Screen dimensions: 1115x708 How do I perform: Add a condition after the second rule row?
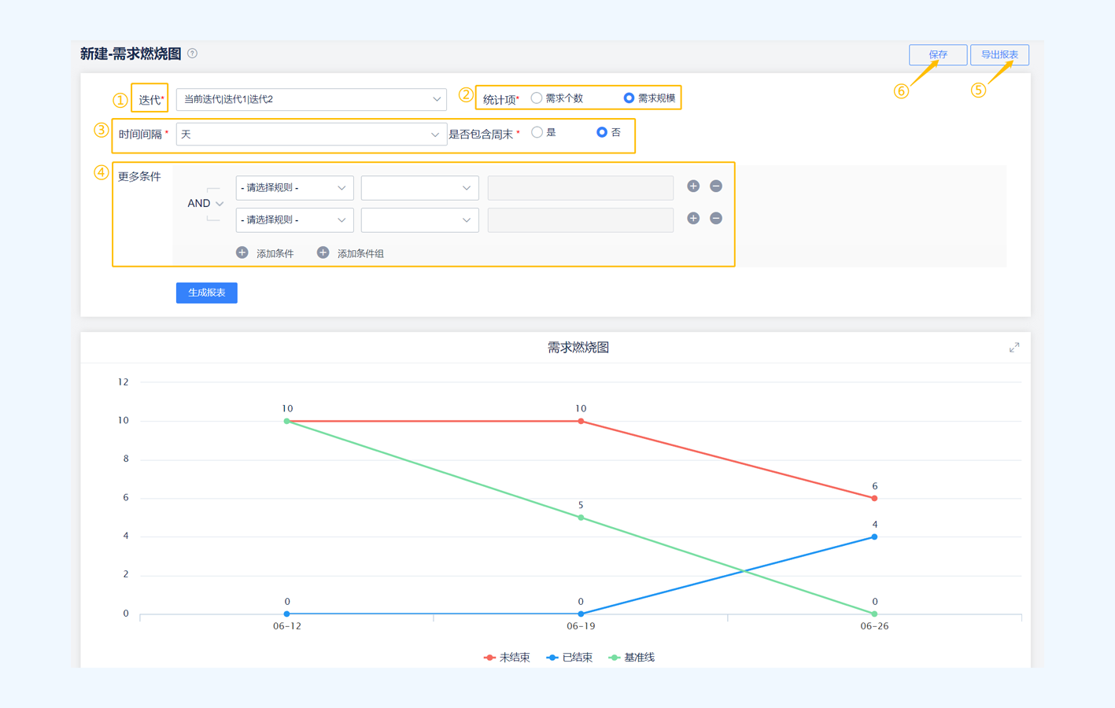pos(693,219)
